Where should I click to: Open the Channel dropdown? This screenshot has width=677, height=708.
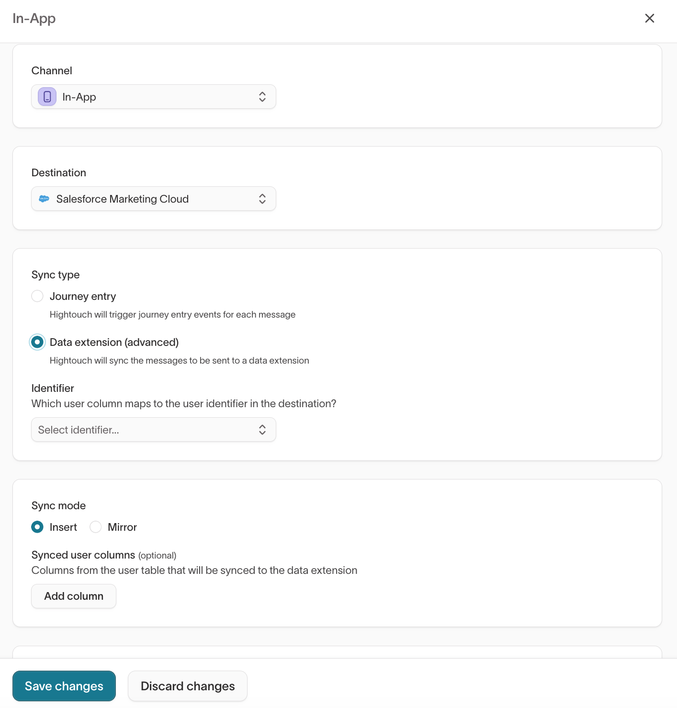click(153, 96)
